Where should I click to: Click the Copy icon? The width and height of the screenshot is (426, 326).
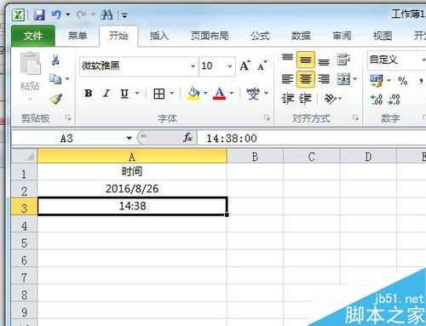pos(55,78)
